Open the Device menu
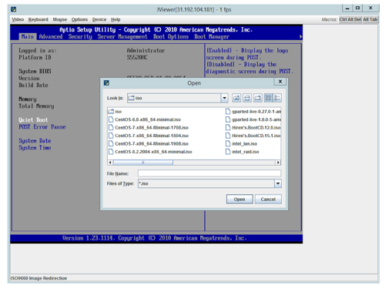This screenshot has height=285, width=385. 99,19
